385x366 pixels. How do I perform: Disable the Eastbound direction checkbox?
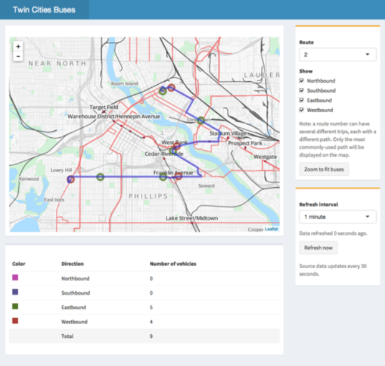[302, 100]
